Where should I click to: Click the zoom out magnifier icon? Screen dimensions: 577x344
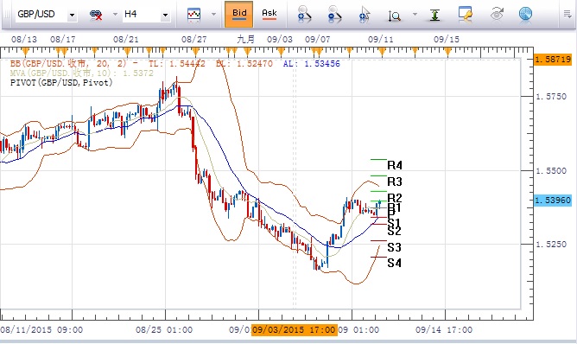pos(334,15)
